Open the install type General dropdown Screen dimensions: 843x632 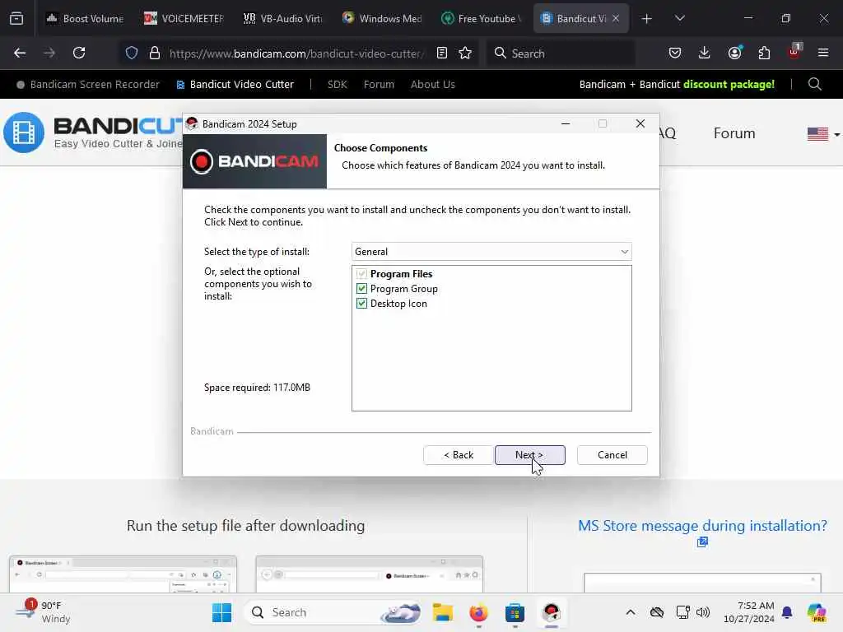pos(491,252)
